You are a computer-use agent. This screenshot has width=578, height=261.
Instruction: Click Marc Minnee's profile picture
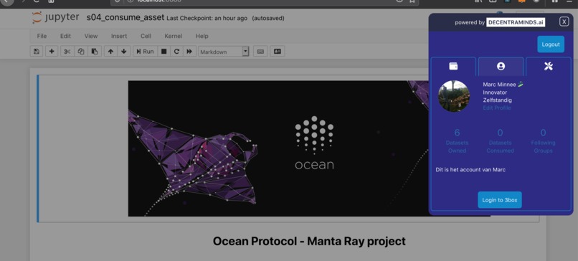[454, 96]
